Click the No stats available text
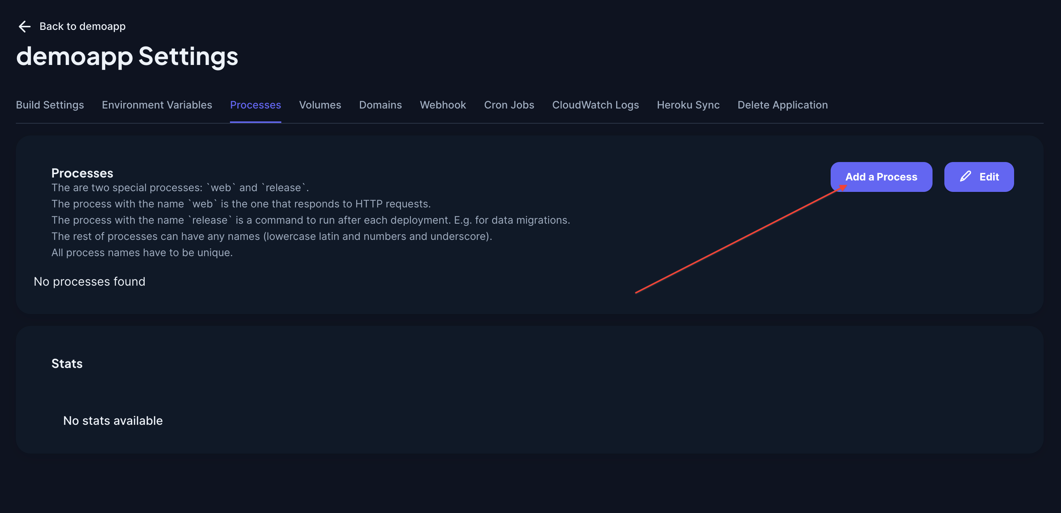This screenshot has width=1061, height=513. point(113,420)
